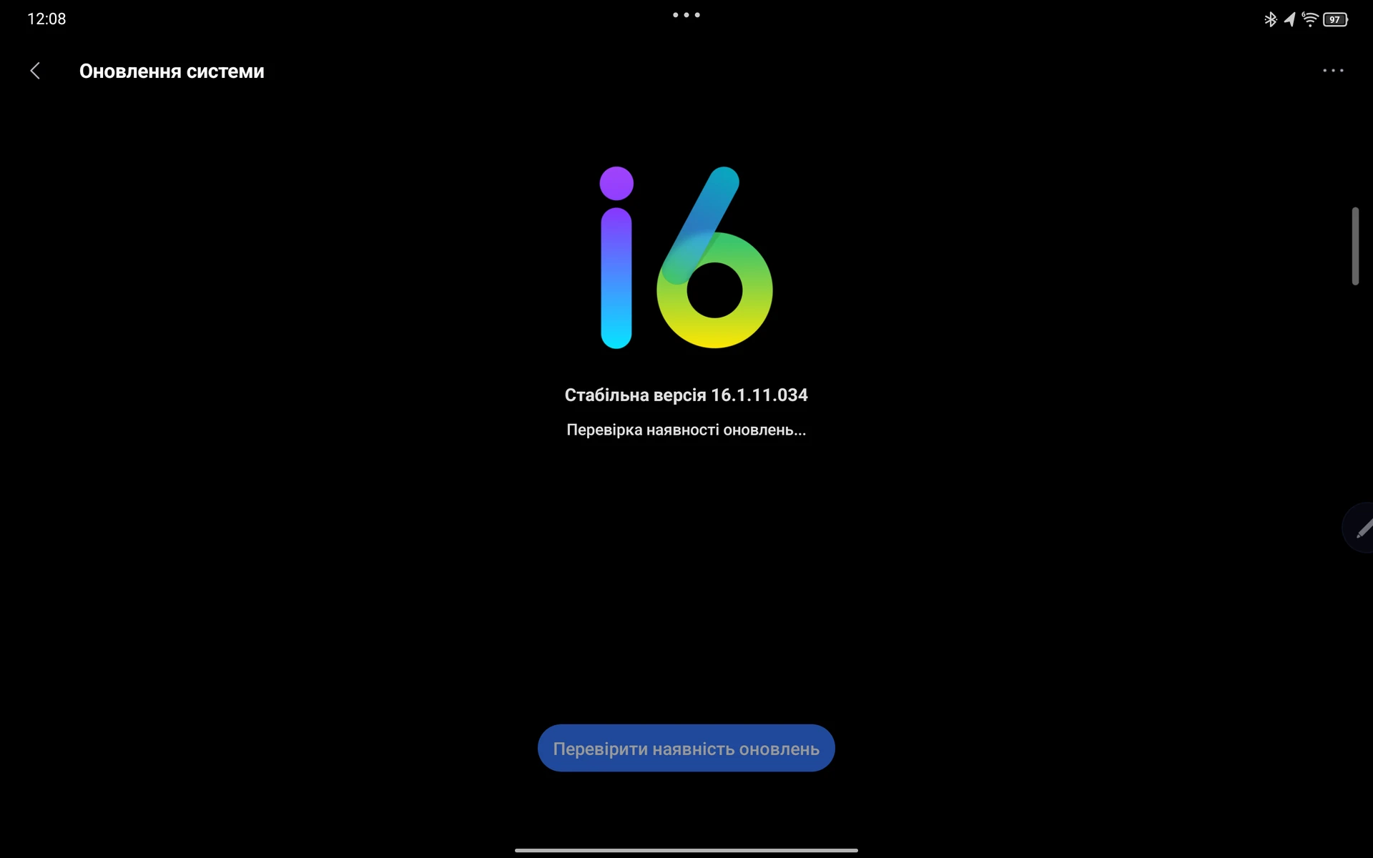This screenshot has height=858, width=1373.
Task: Tap the Bluetooth status icon
Action: 1270,19
